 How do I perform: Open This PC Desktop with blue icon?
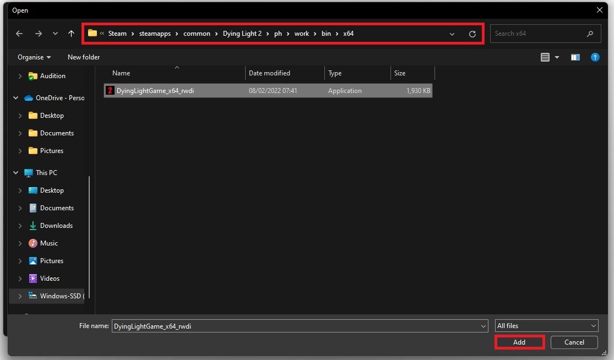(52, 190)
